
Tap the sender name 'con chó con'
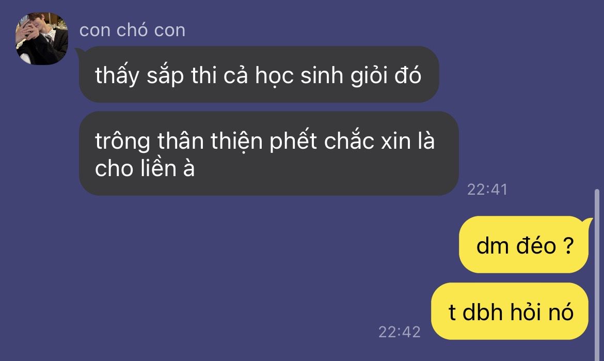point(132,30)
